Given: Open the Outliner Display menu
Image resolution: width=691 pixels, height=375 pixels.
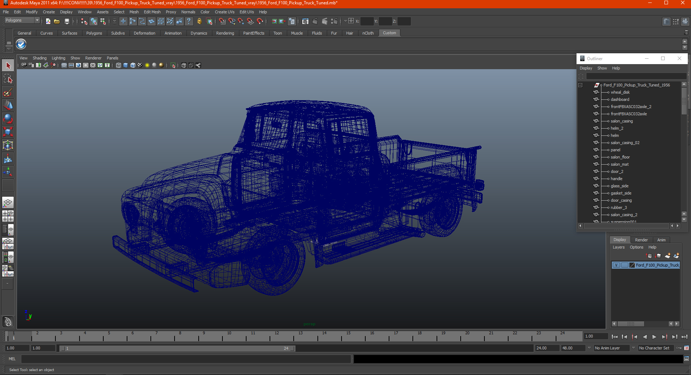Looking at the screenshot, I should tap(586, 68).
